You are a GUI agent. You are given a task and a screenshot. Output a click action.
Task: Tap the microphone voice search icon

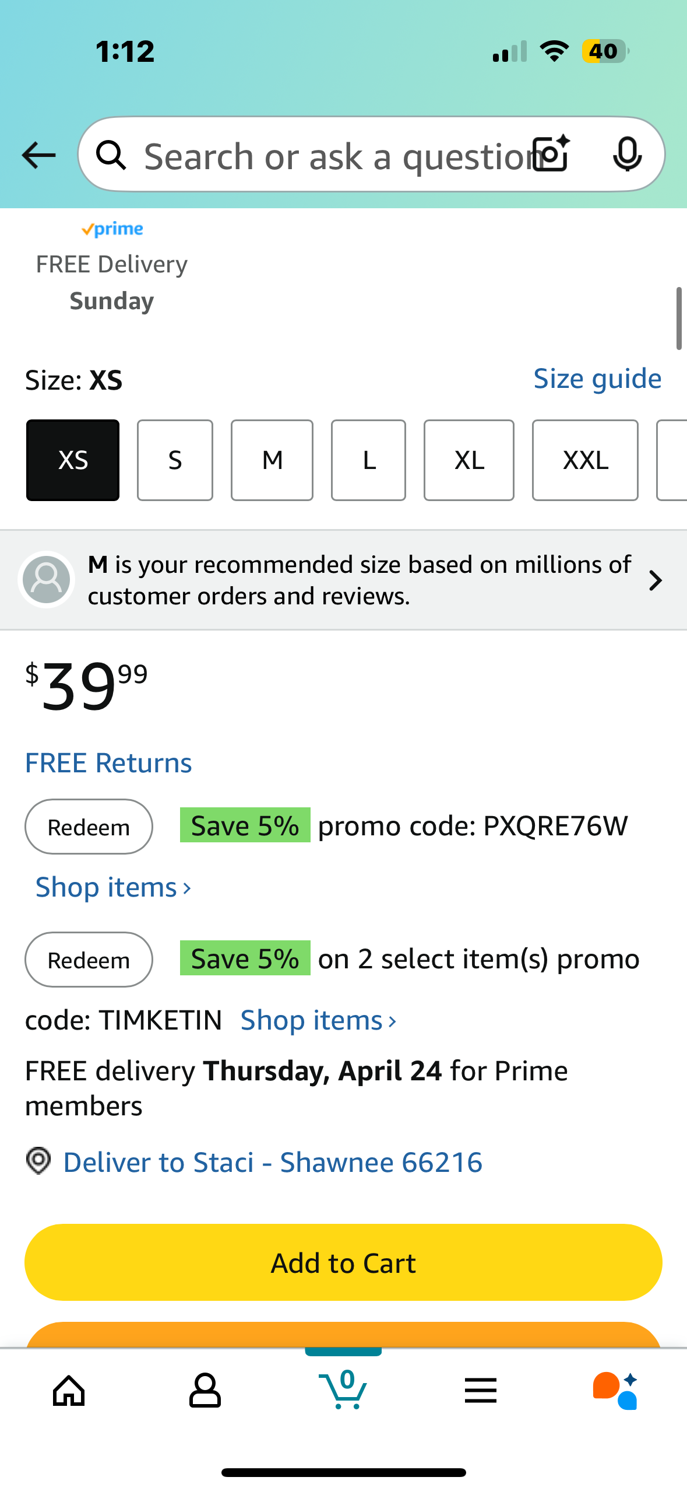click(628, 155)
